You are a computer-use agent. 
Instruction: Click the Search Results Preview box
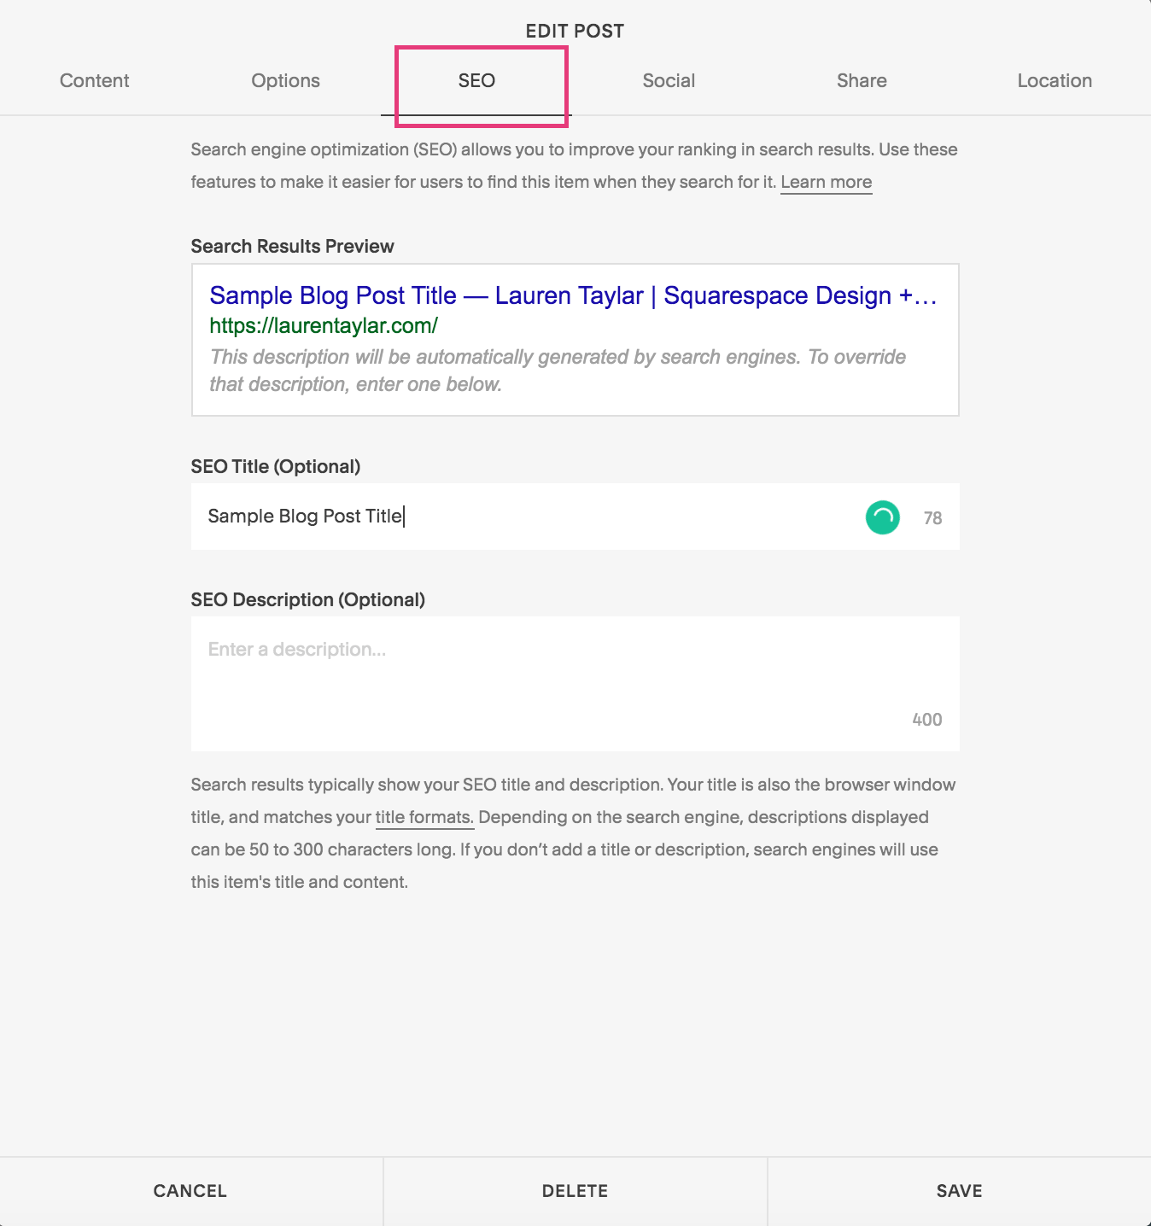coord(575,339)
